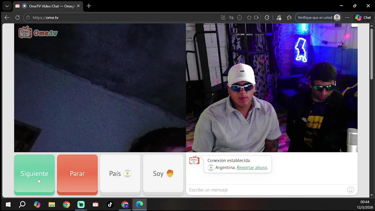Open Windows search on taskbar

[x=22, y=205]
